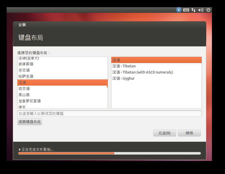Open the volume control speaker icon

pyautogui.click(x=200, y=10)
